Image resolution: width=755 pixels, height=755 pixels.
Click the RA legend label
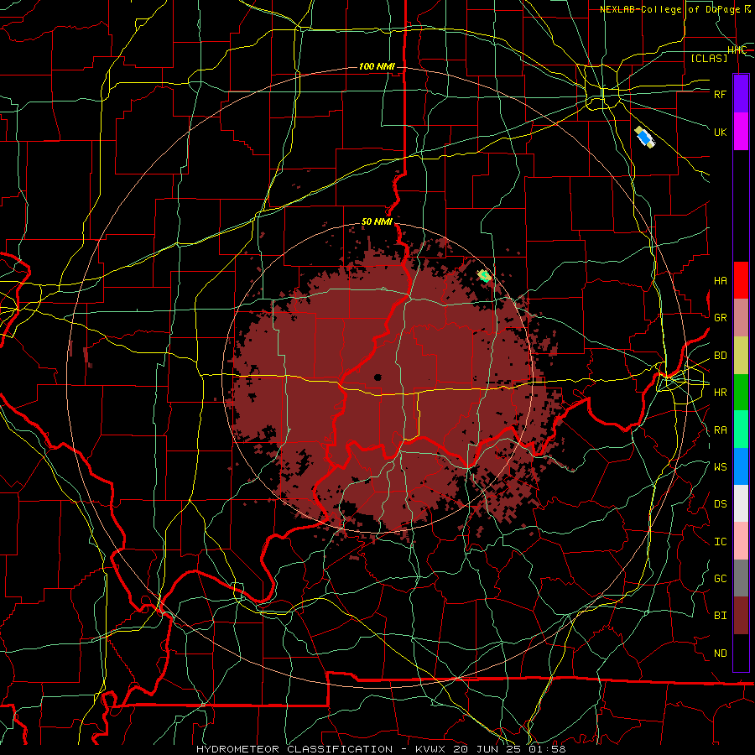coord(721,430)
